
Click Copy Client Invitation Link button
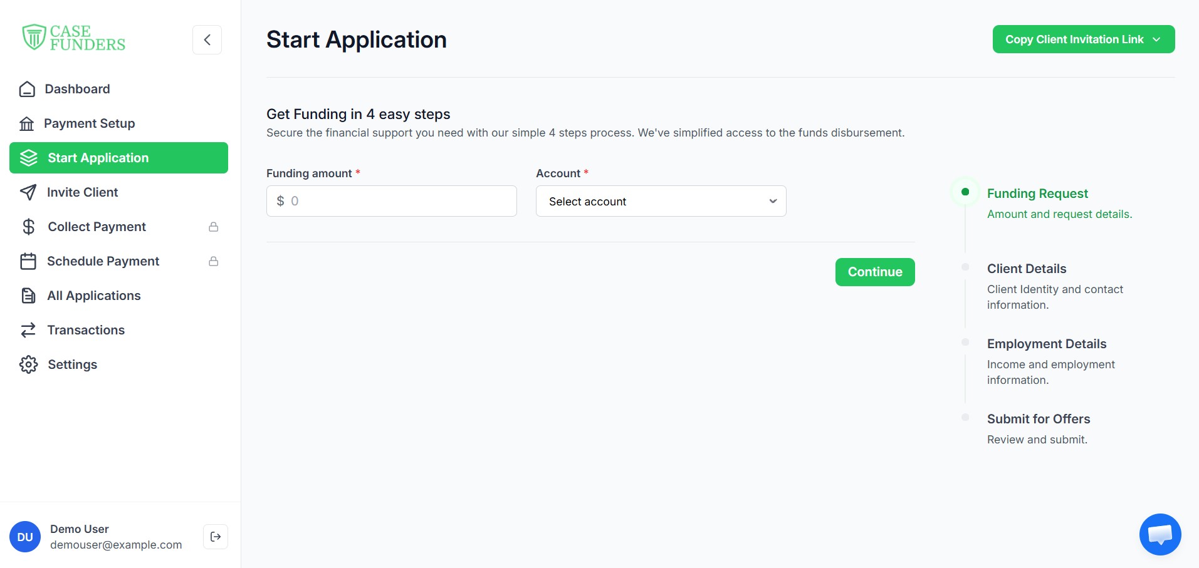pos(1084,39)
